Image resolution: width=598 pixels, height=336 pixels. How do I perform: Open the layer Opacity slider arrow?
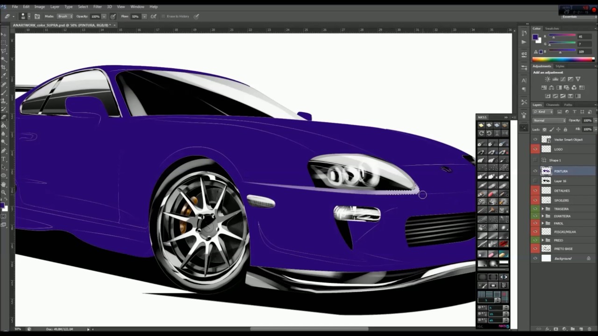tap(596, 120)
